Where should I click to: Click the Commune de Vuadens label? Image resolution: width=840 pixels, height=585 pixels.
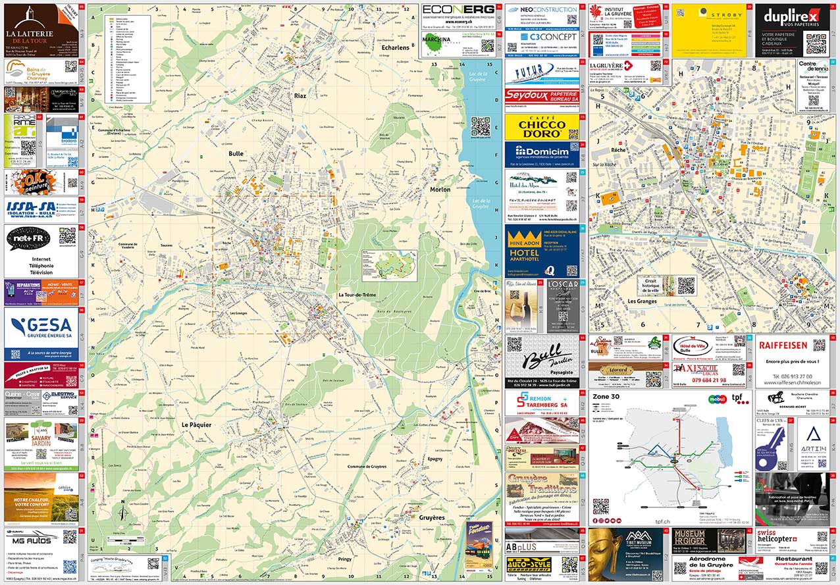point(127,245)
